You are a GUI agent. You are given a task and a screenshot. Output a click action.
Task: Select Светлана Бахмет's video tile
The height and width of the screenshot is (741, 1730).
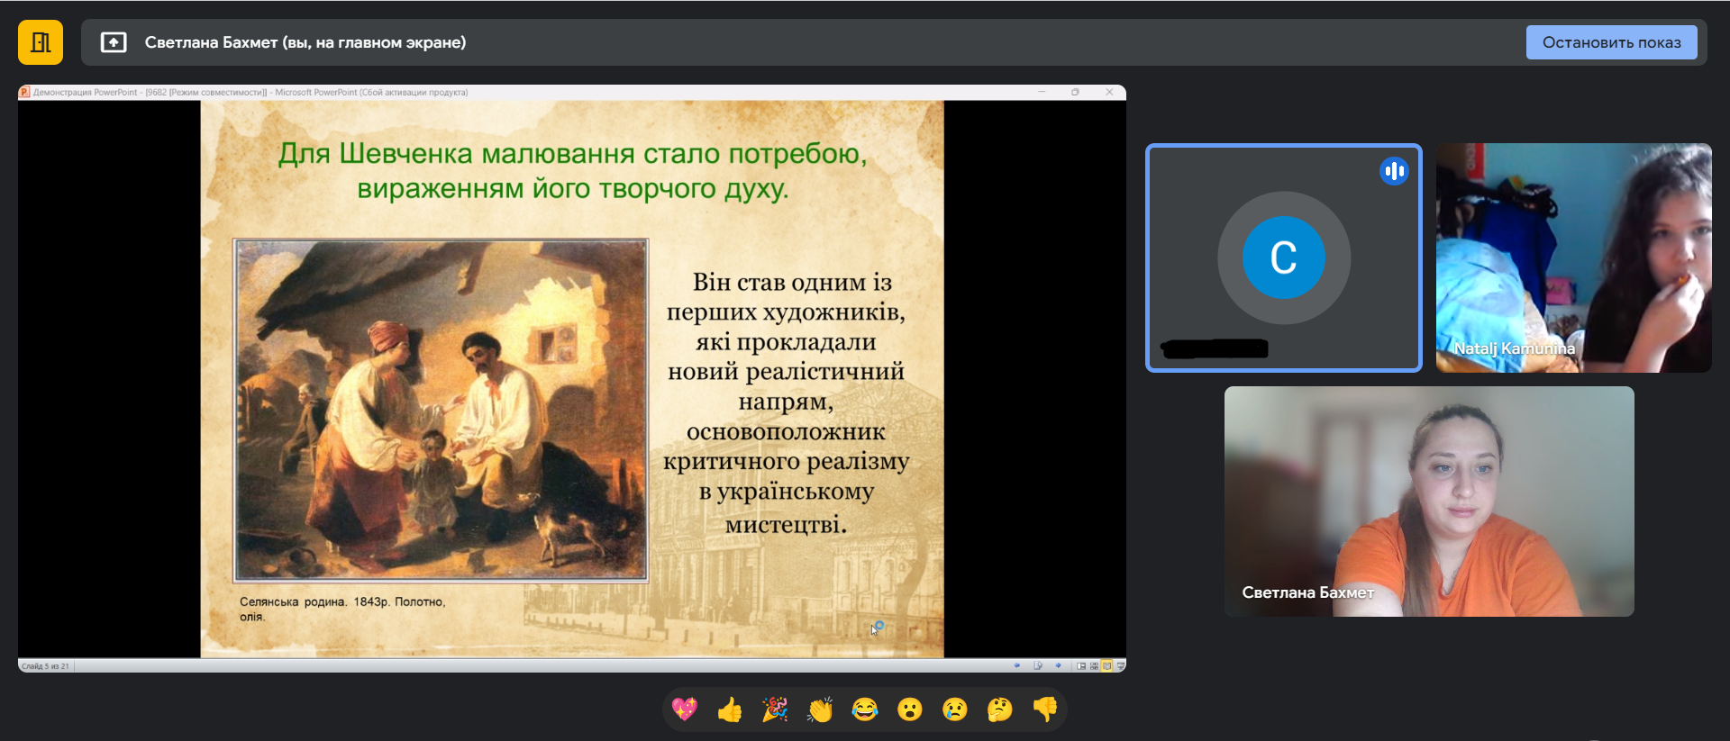1428,502
